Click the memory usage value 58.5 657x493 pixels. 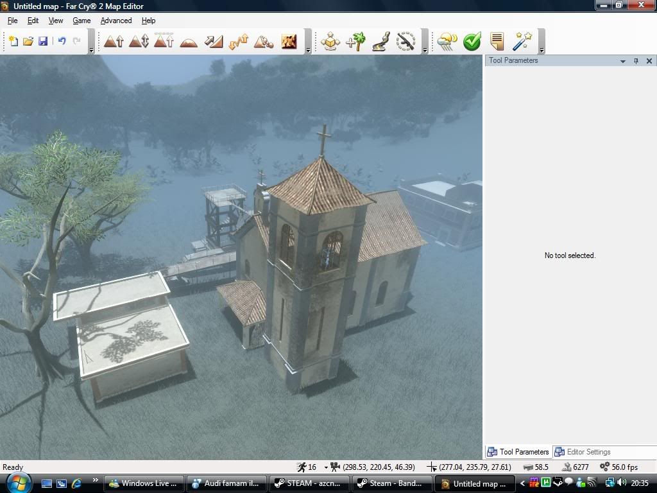pyautogui.click(x=542, y=467)
